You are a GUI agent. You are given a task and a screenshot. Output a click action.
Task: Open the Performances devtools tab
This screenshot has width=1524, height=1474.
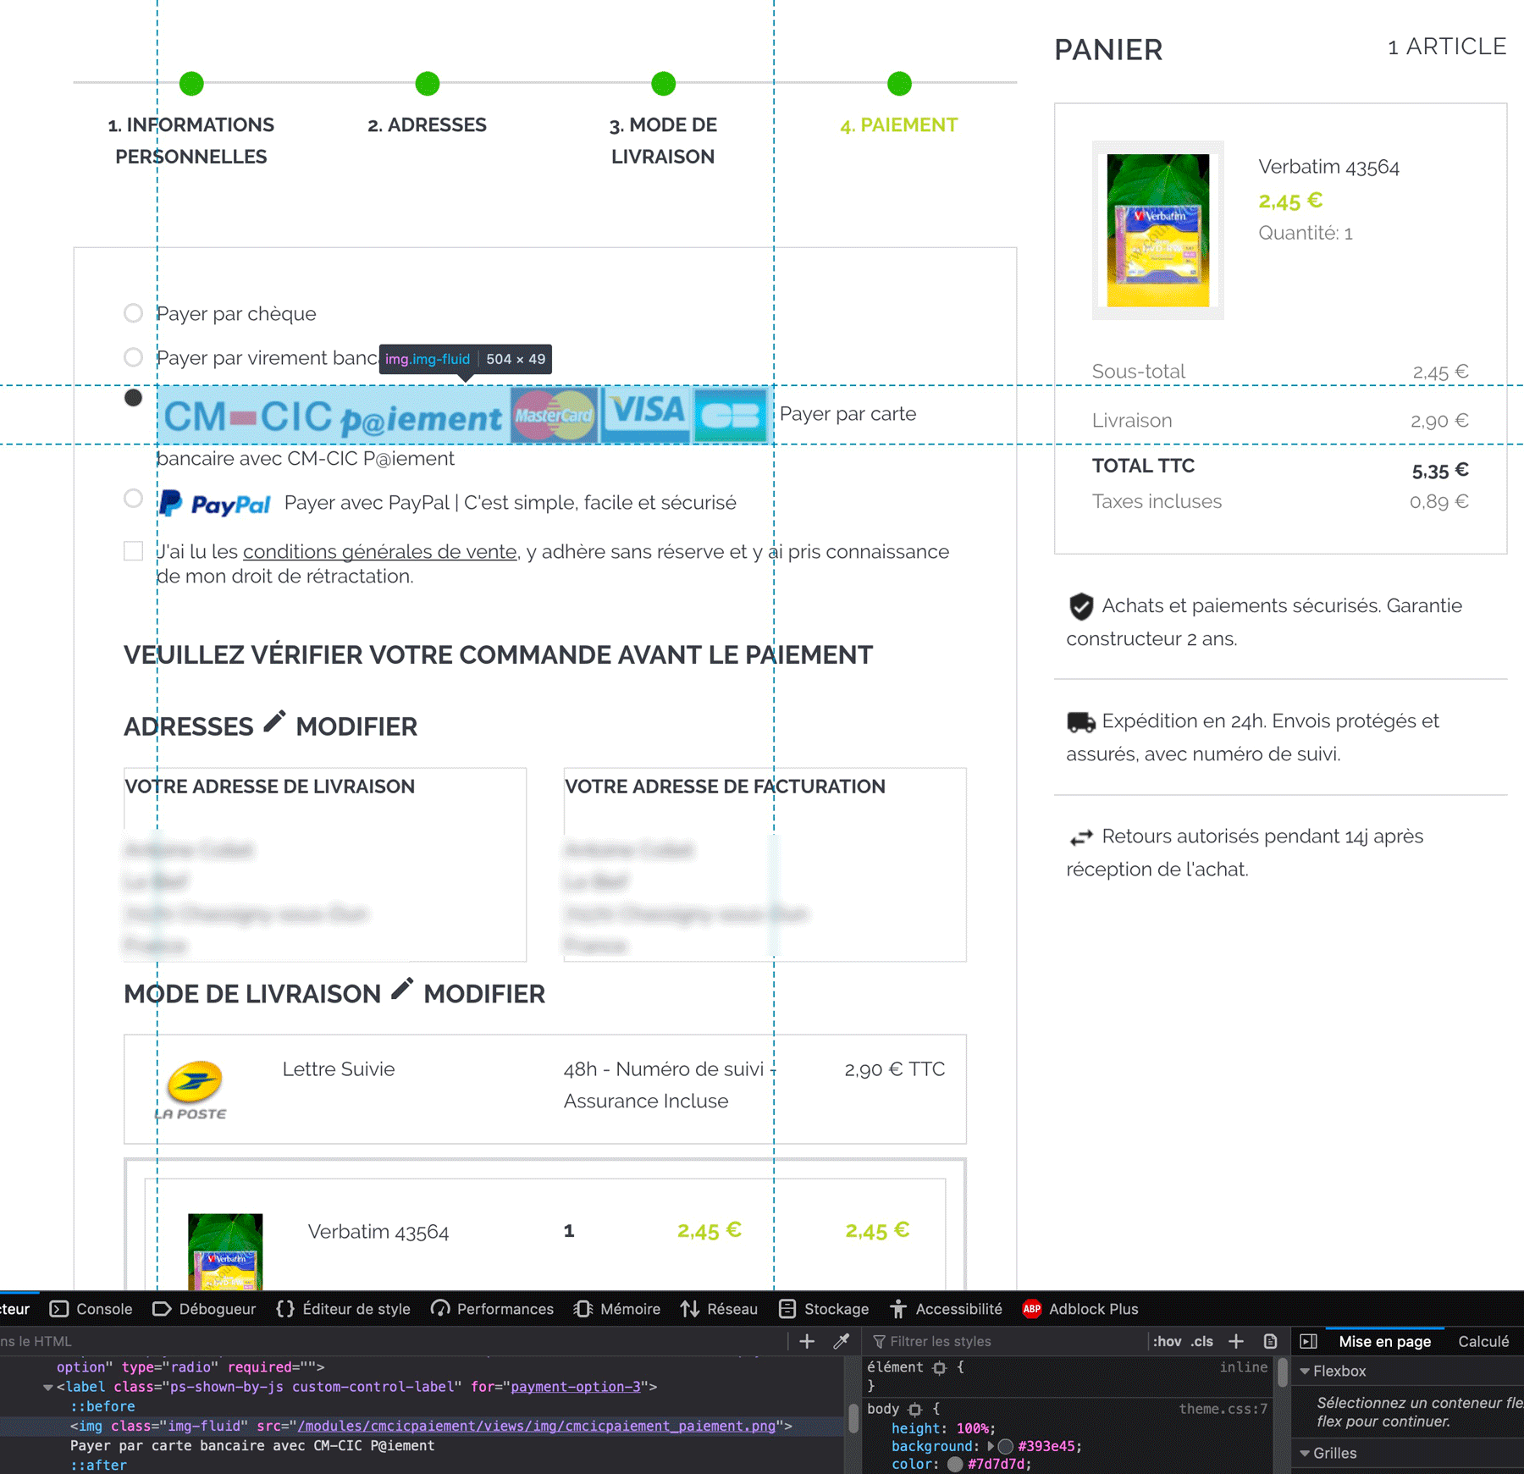coord(493,1309)
